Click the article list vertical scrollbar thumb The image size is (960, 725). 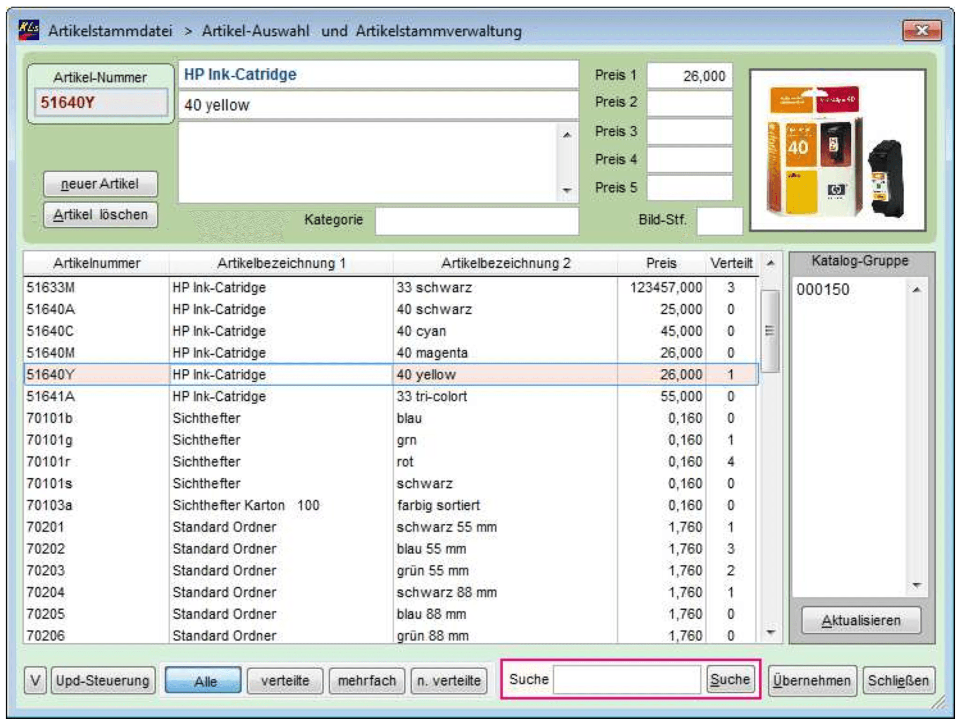(770, 331)
